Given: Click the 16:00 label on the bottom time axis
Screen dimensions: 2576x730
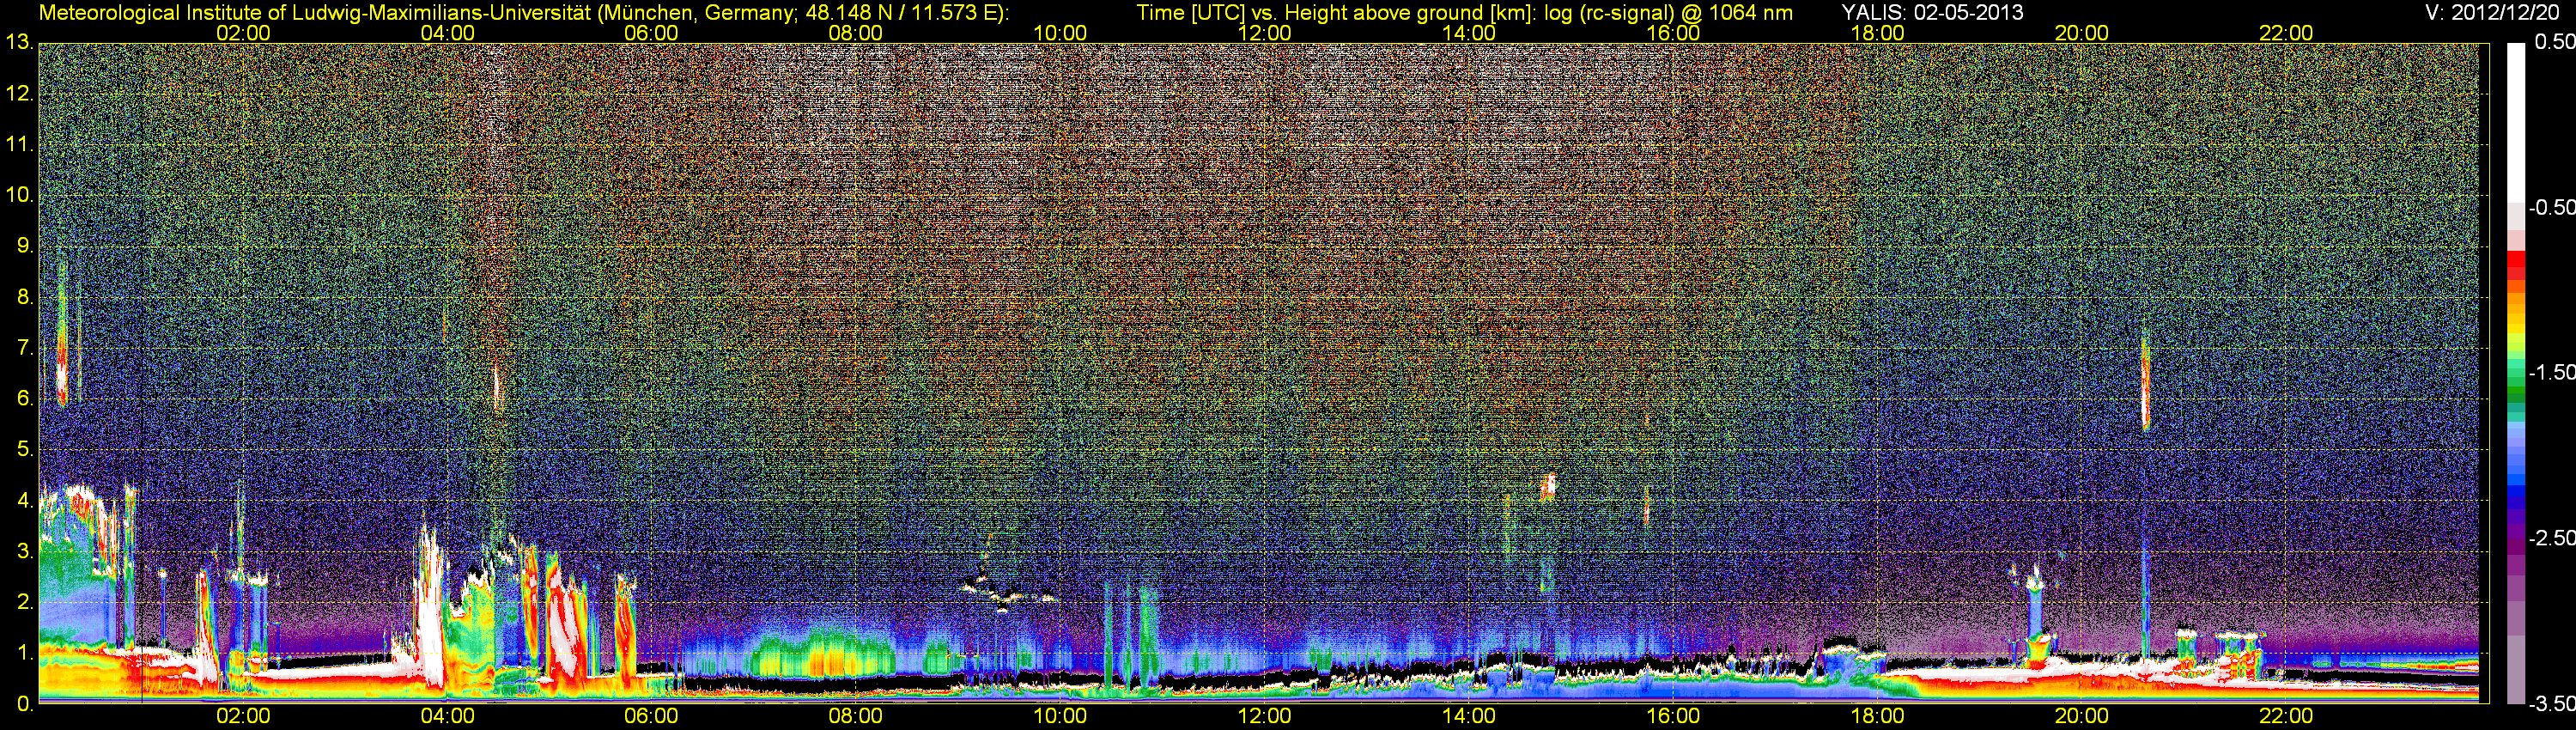Looking at the screenshot, I should click(x=1673, y=716).
